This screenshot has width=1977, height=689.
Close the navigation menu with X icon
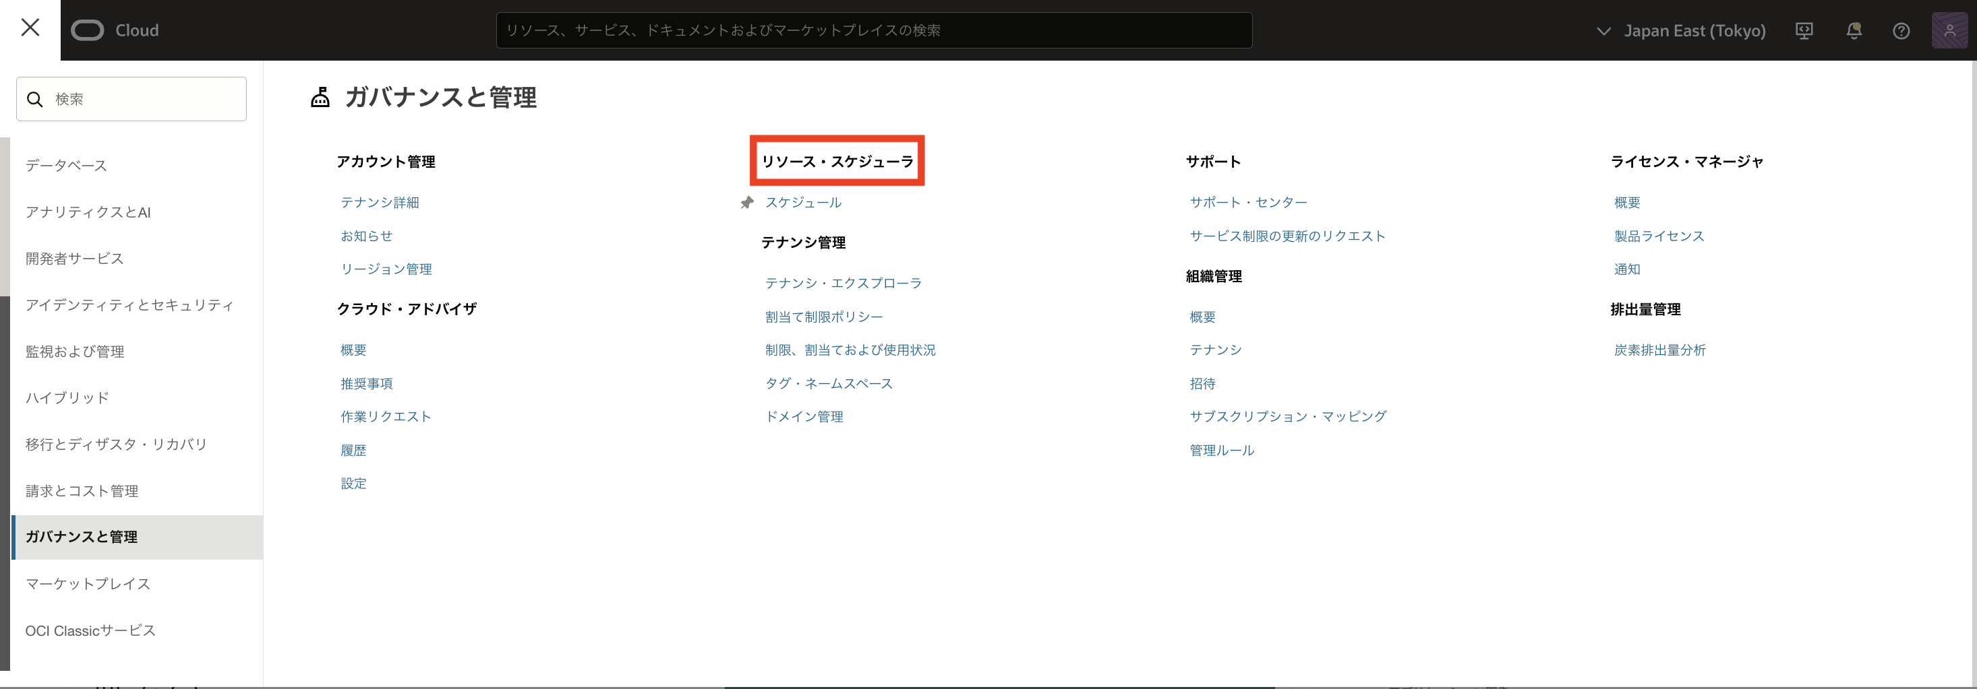pos(30,28)
